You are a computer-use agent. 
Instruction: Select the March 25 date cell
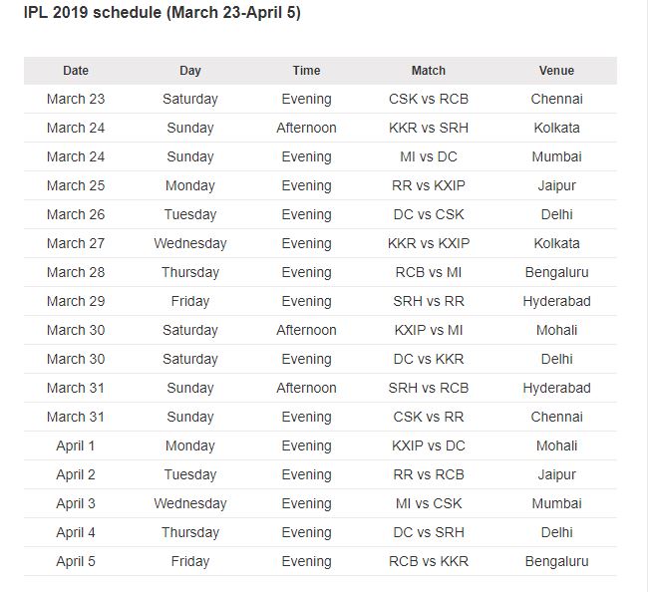(76, 185)
